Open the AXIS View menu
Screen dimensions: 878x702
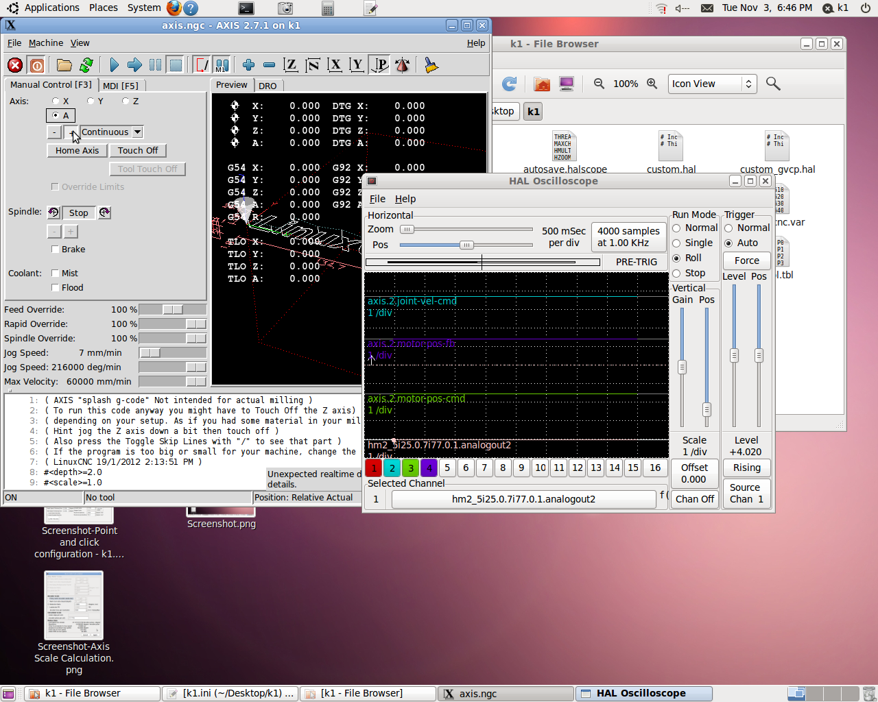80,43
